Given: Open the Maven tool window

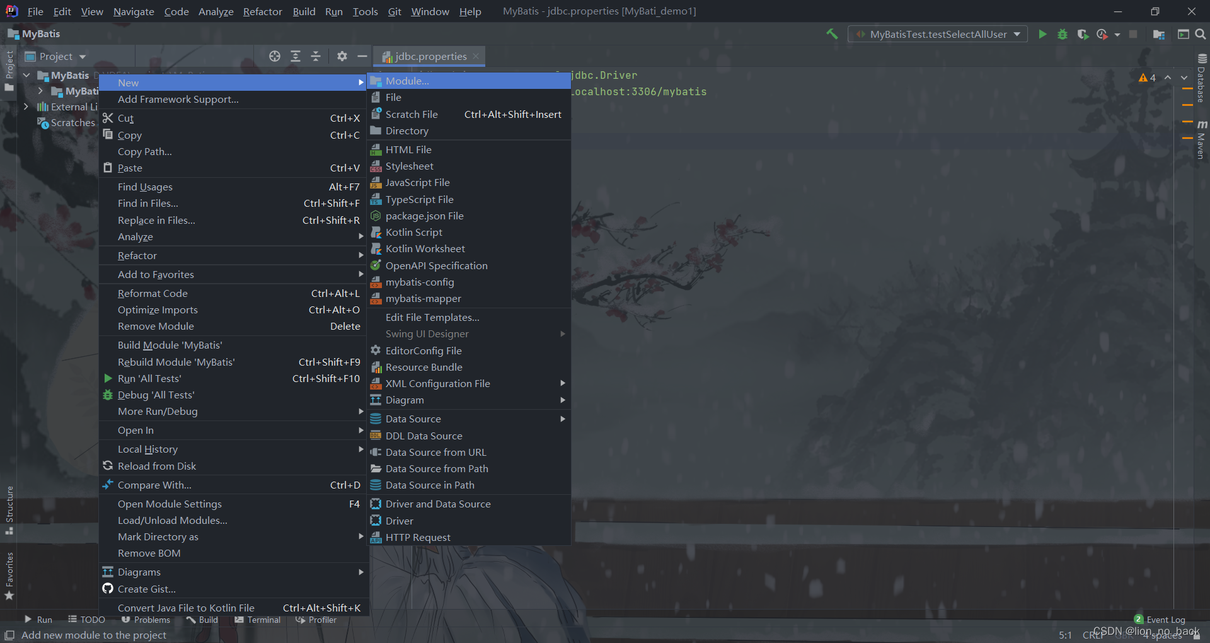Looking at the screenshot, I should tap(1201, 140).
